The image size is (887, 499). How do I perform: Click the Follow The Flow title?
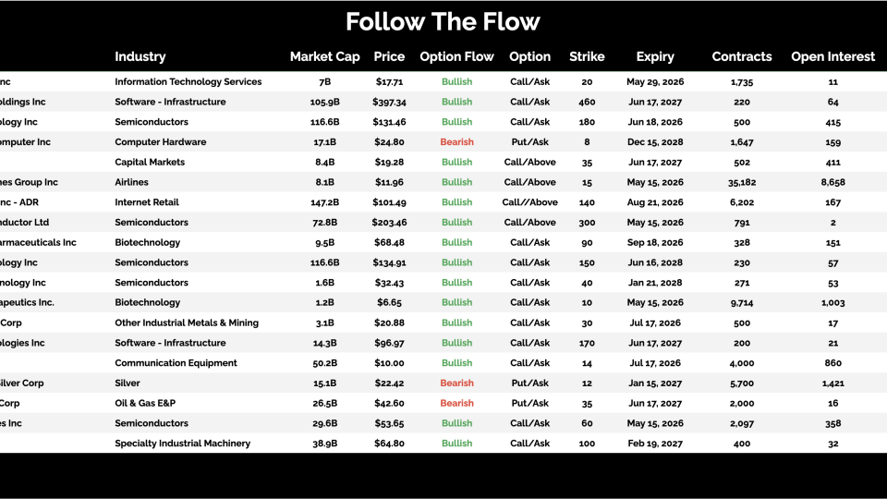coord(443,22)
